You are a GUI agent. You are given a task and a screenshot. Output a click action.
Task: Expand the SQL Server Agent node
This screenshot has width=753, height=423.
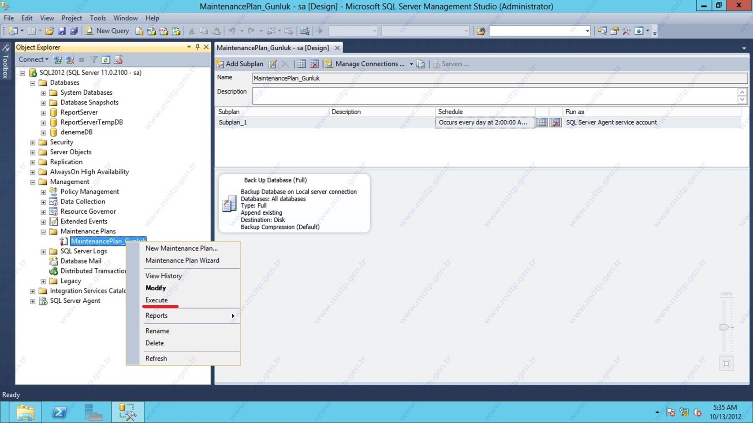click(x=33, y=301)
